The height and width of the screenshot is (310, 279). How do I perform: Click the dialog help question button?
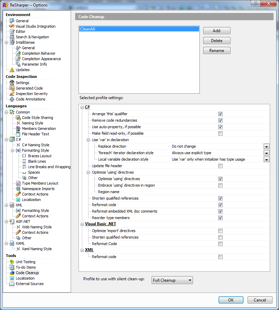(x=256, y=3)
